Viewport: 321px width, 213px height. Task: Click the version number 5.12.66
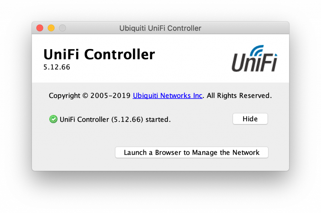[x=56, y=67]
